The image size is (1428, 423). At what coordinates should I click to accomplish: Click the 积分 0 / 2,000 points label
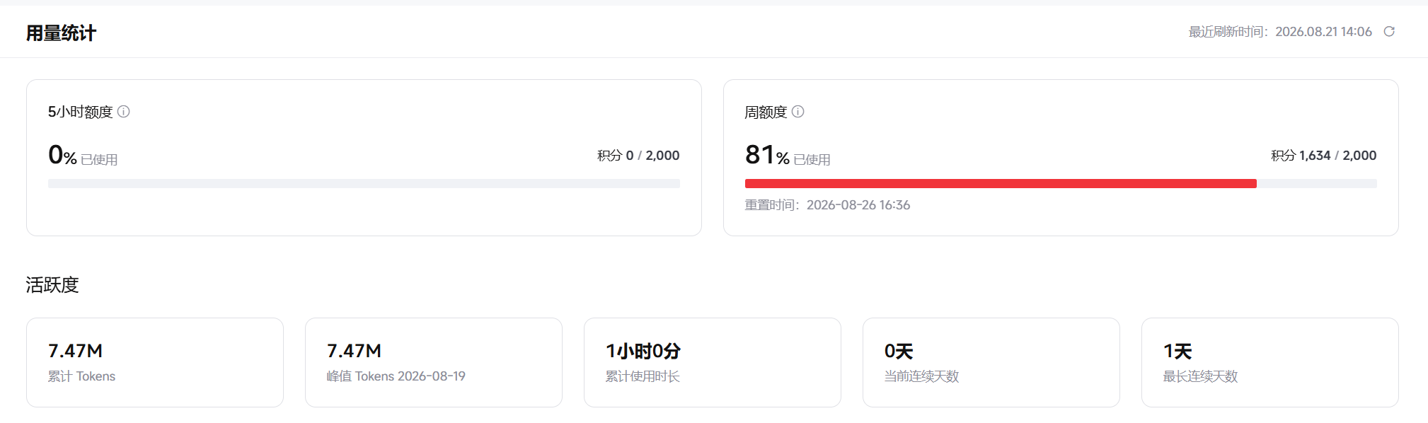638,156
